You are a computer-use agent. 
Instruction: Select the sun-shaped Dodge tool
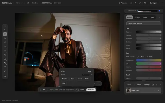5,51
